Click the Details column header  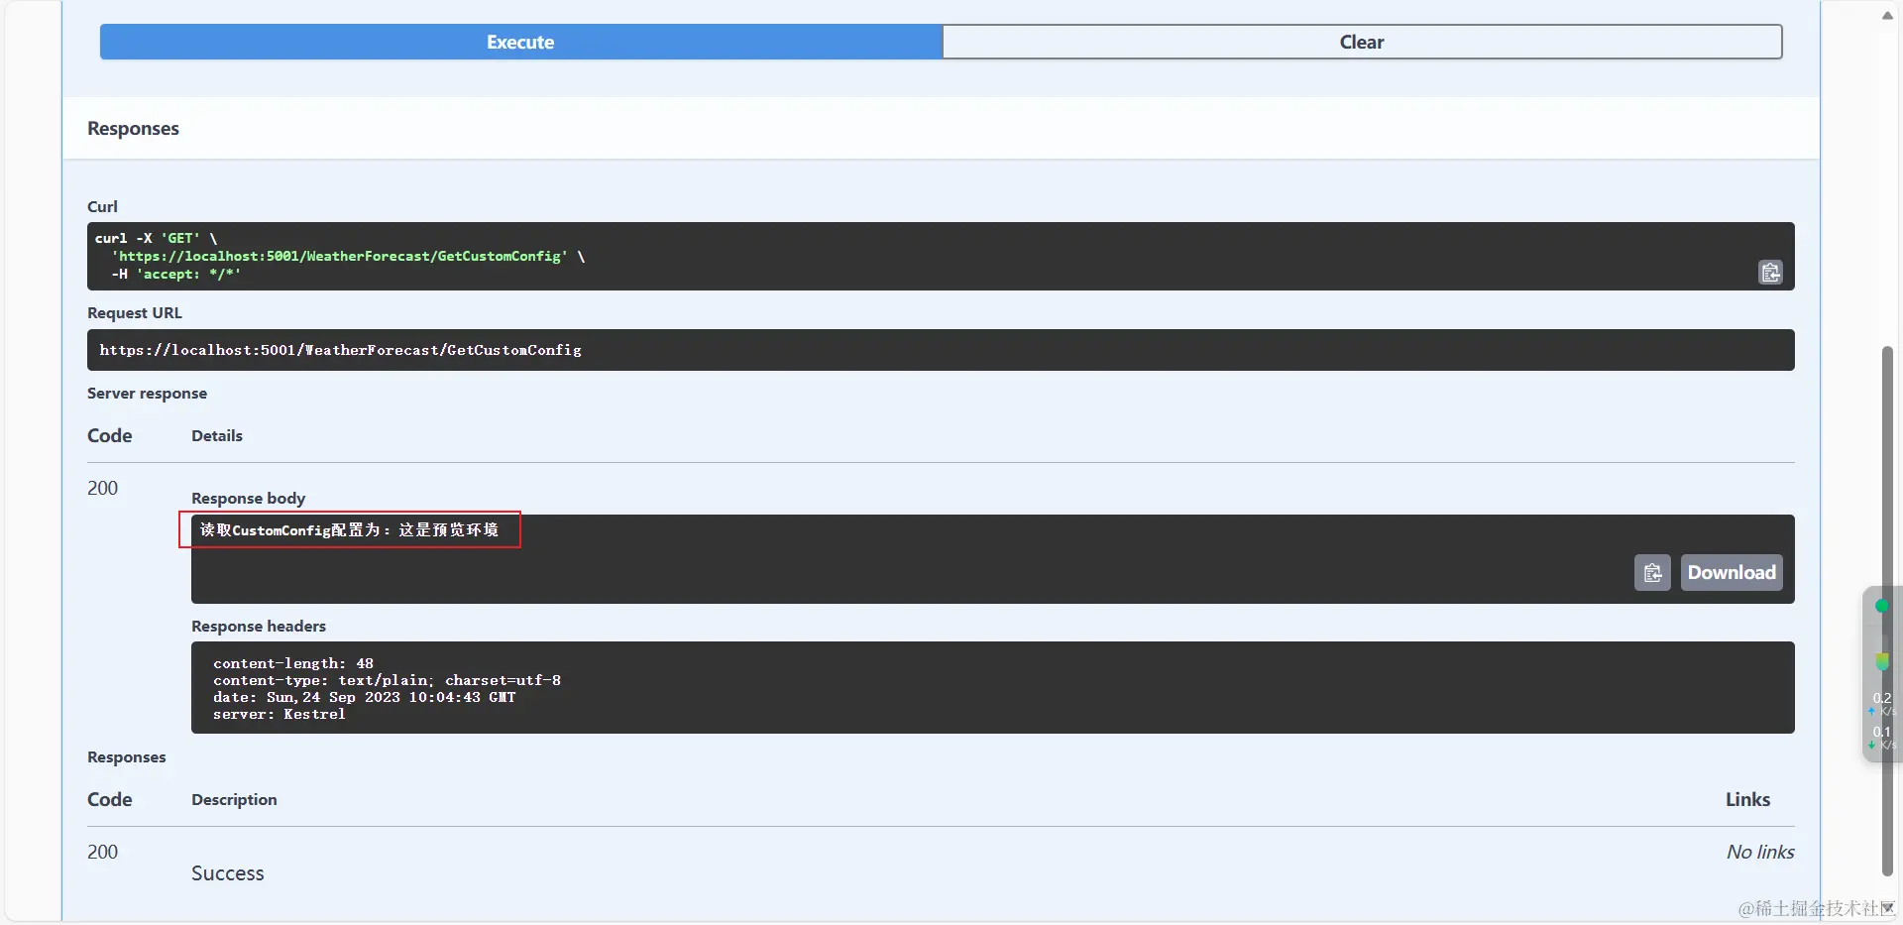tap(217, 435)
